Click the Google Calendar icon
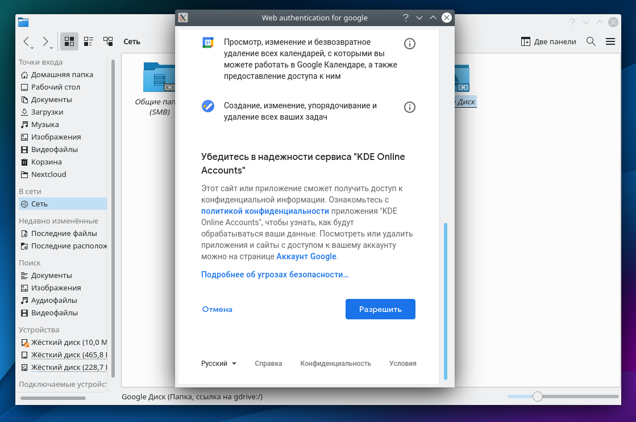This screenshot has width=636, height=422. (207, 43)
